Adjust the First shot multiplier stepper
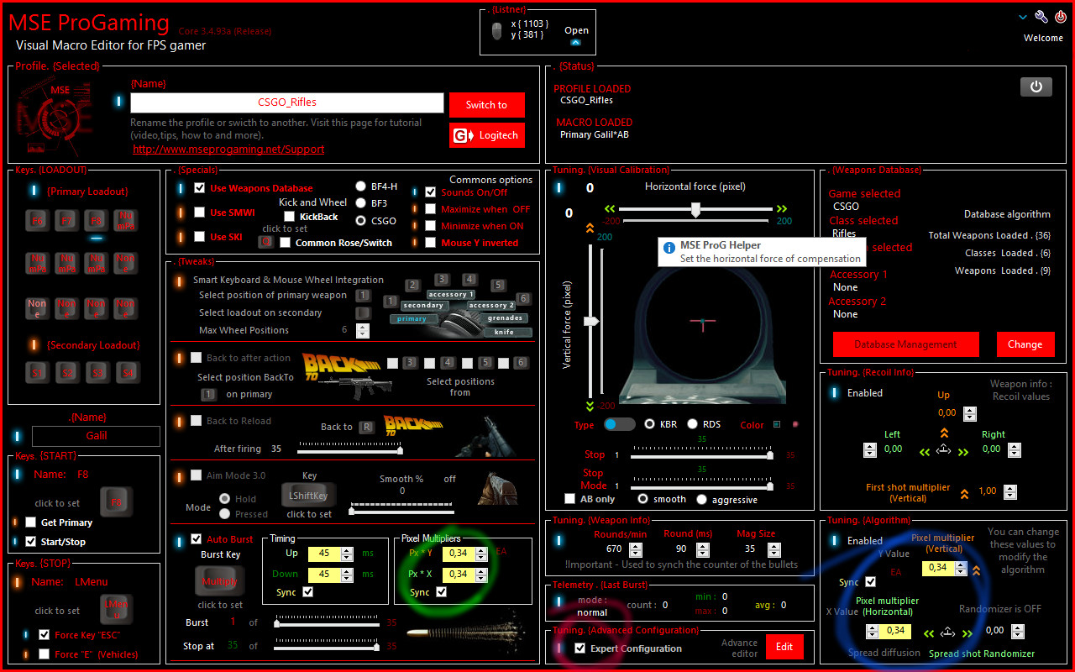1075x672 pixels. 1009,492
